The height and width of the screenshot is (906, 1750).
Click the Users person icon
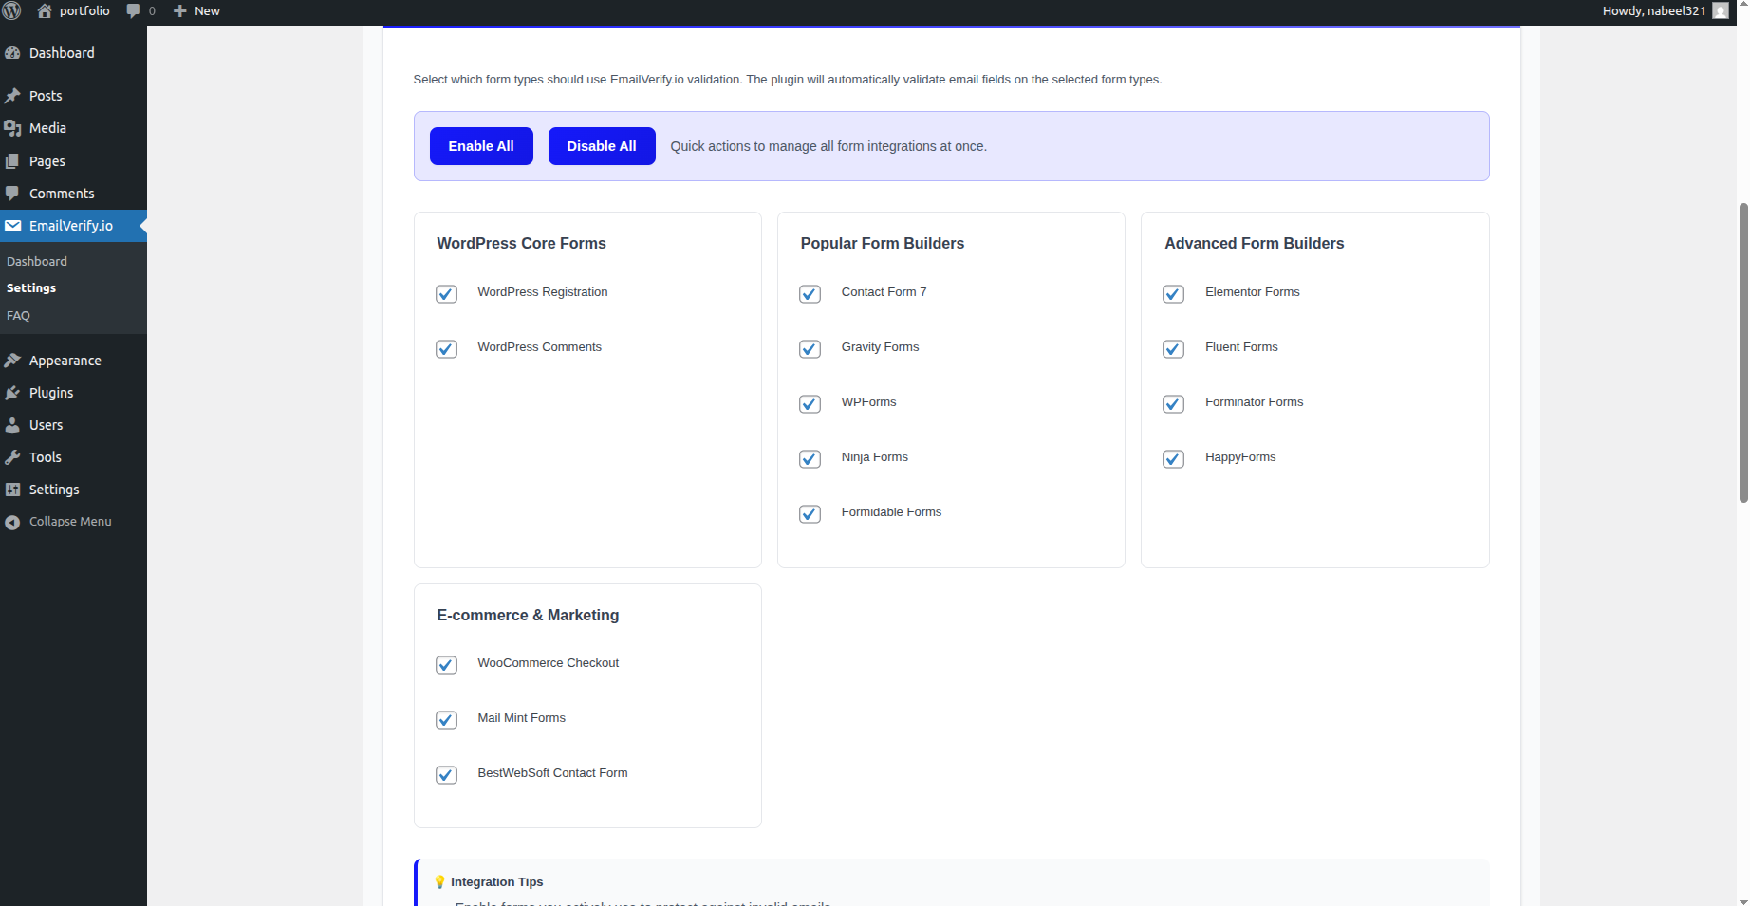tap(12, 425)
